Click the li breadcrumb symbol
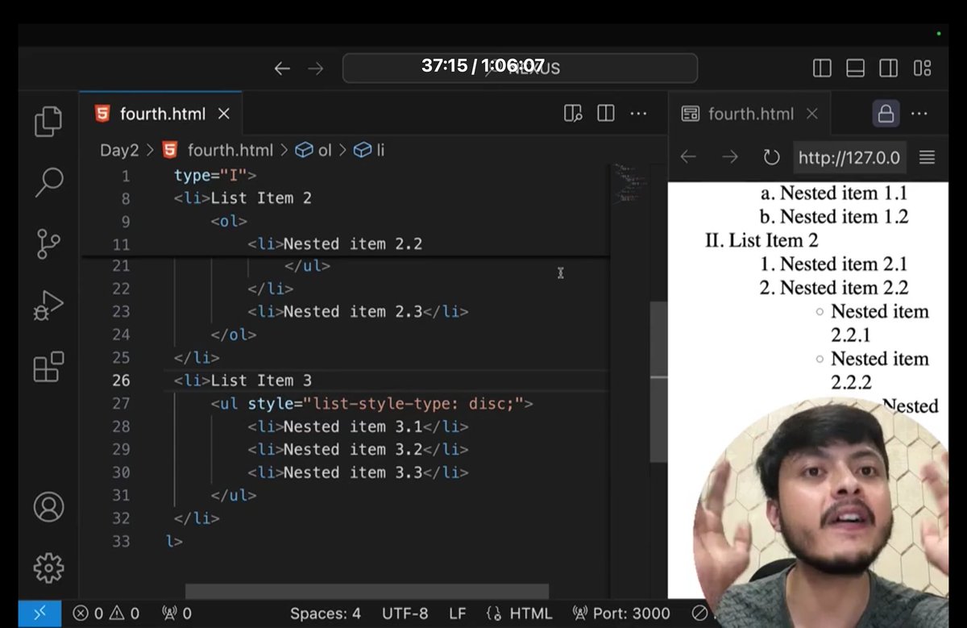 click(x=369, y=150)
